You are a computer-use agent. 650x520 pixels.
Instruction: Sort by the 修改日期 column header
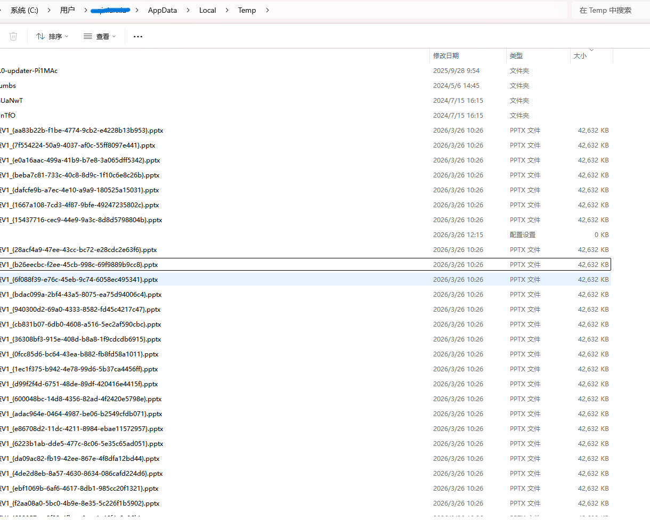point(468,55)
